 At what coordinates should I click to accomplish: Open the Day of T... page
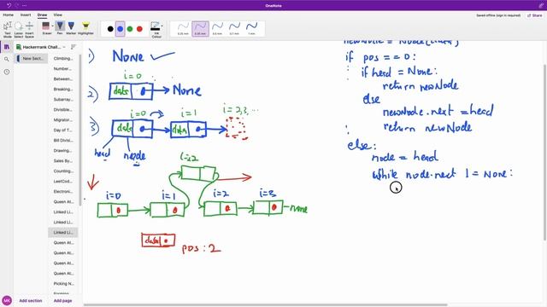click(63, 130)
